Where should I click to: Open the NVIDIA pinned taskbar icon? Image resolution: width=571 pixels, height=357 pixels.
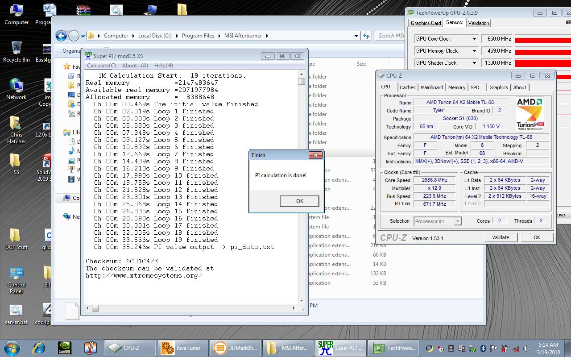[65, 348]
